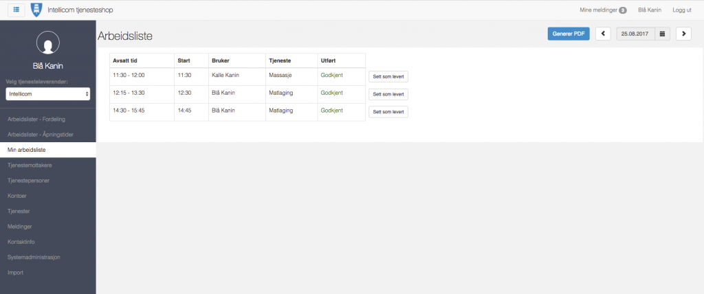Click the Utført column header
The image size is (704, 294).
click(x=341, y=60)
